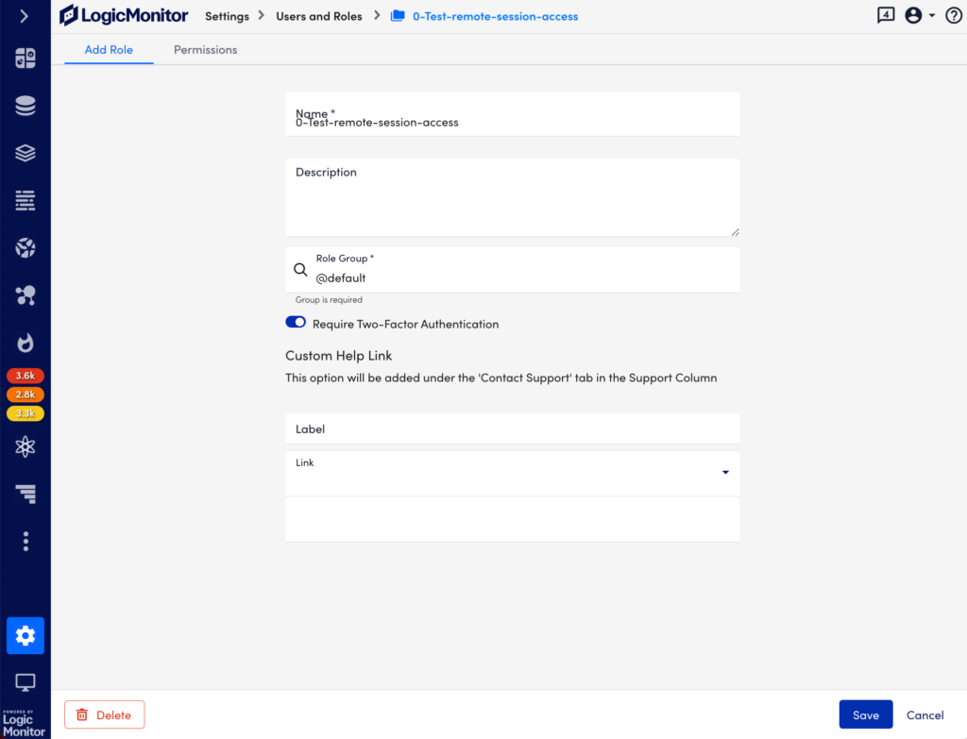Open the user account profile dropdown
Image resolution: width=967 pixels, height=739 pixels.
pos(914,15)
